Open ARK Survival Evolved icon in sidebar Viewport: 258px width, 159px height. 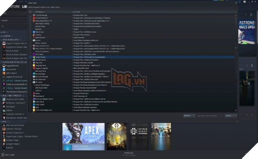click(x=4, y=125)
